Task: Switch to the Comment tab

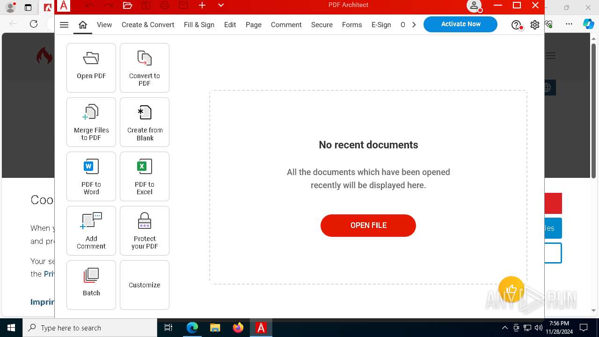Action: click(286, 25)
